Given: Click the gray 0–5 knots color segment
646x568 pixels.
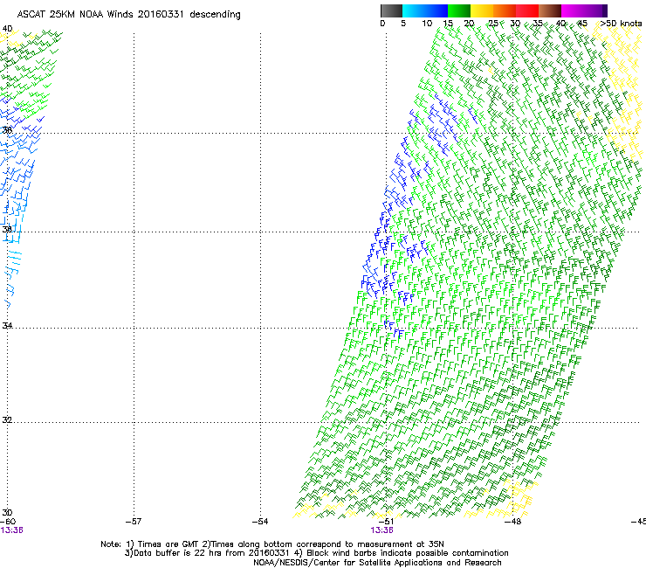Looking at the screenshot, I should click(391, 10).
